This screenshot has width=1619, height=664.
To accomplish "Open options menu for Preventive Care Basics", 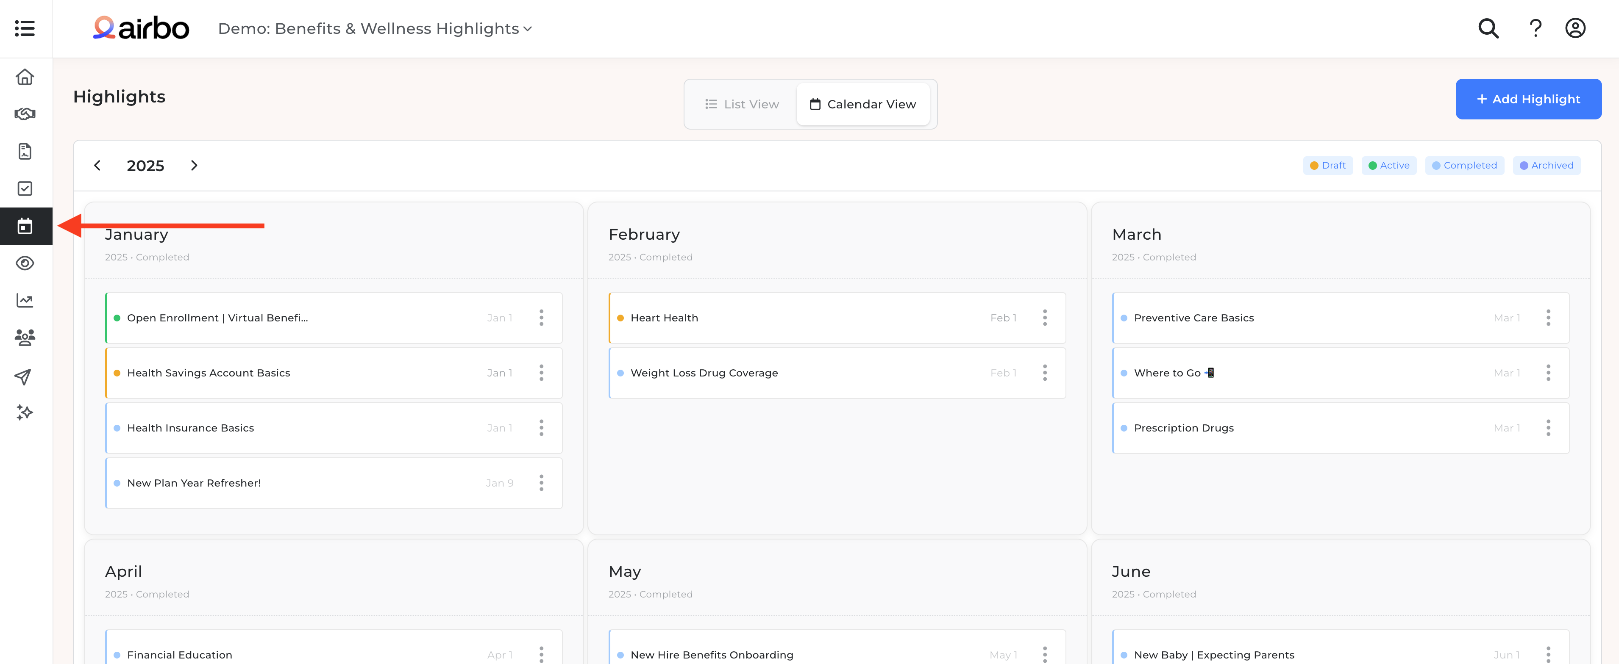I will point(1548,318).
